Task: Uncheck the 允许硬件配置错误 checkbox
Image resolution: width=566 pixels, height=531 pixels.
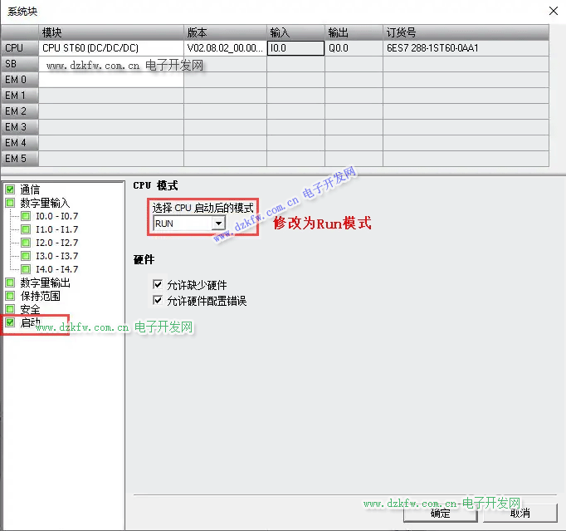Action: pyautogui.click(x=159, y=300)
